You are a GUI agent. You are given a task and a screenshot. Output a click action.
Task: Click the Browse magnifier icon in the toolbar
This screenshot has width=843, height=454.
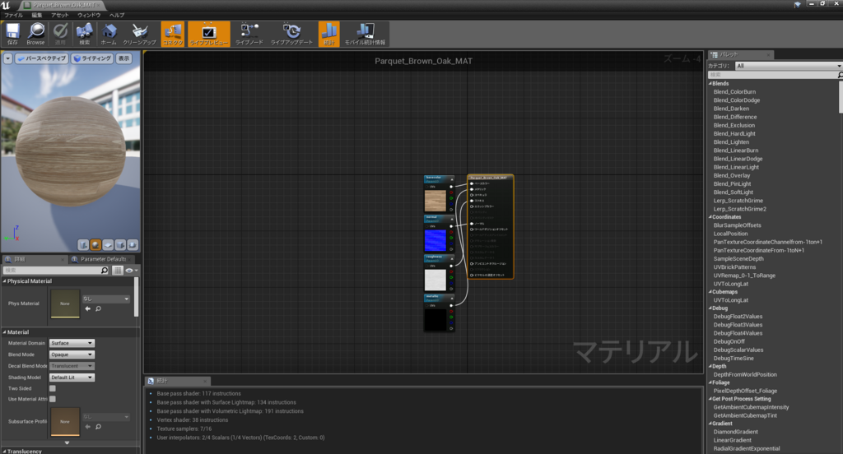[36, 34]
